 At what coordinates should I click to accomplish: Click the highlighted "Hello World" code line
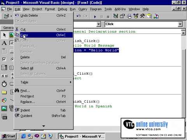(x=96, y=50)
